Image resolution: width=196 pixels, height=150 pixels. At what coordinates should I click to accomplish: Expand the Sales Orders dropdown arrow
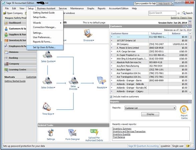[54, 87]
